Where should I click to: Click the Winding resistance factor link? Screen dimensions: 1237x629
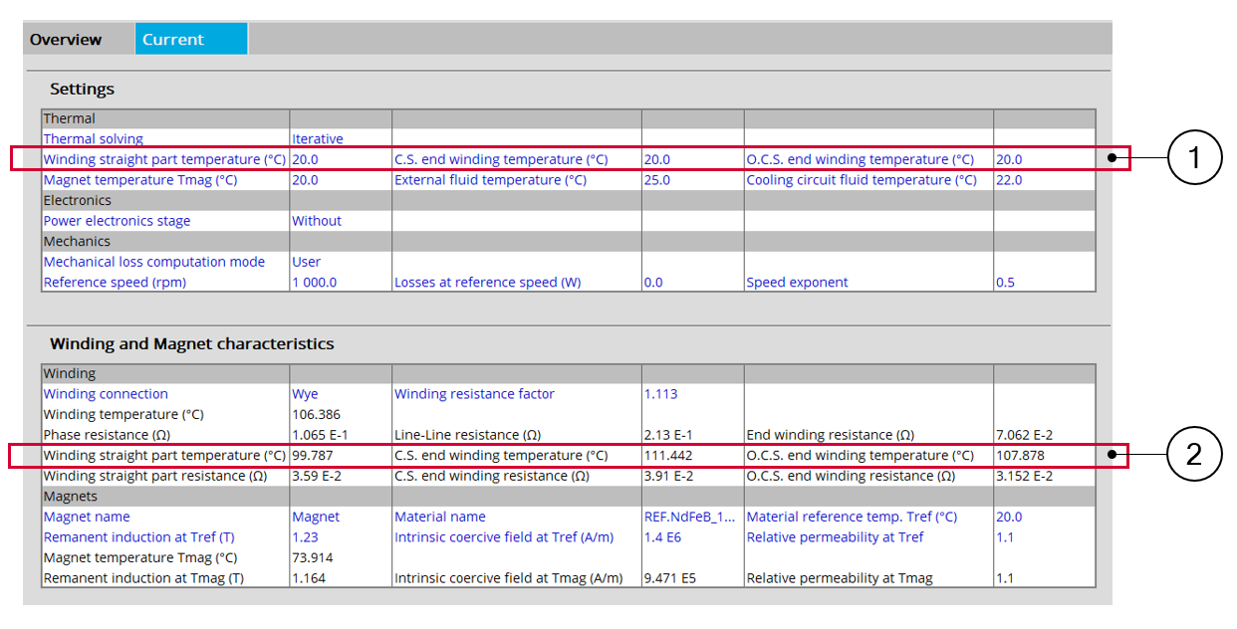pyautogui.click(x=474, y=394)
